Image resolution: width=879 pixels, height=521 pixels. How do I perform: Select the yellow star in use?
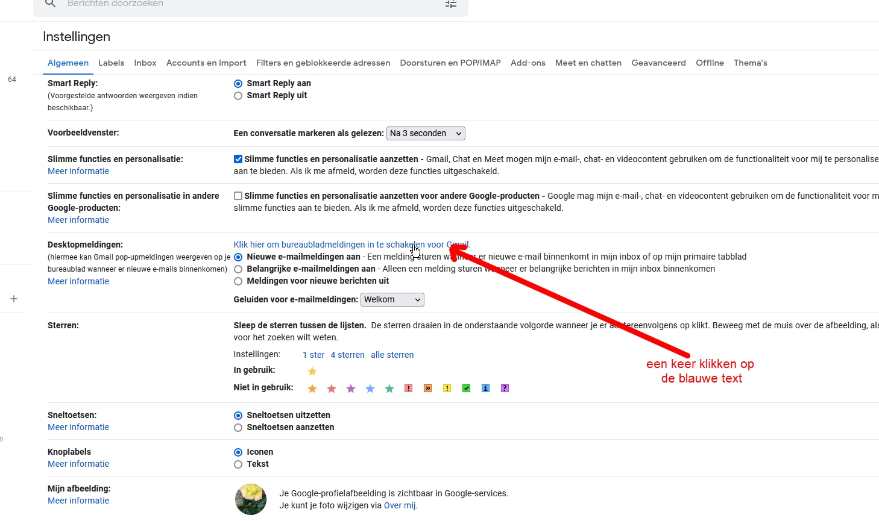click(x=312, y=371)
